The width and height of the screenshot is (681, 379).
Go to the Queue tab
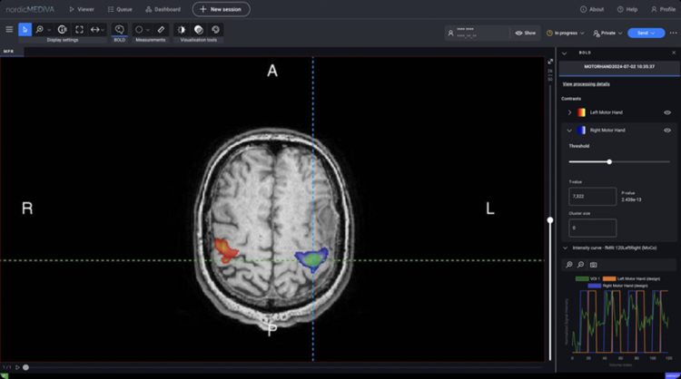click(119, 9)
